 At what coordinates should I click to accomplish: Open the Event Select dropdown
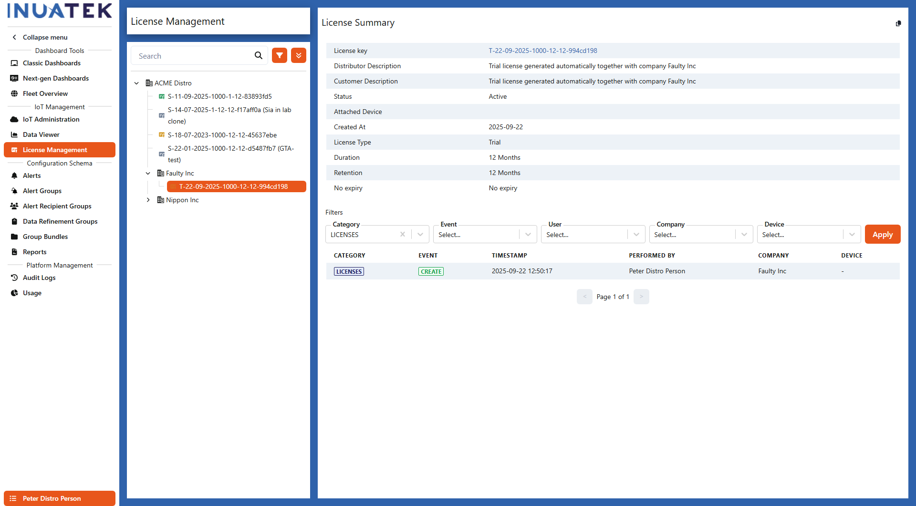(x=528, y=234)
